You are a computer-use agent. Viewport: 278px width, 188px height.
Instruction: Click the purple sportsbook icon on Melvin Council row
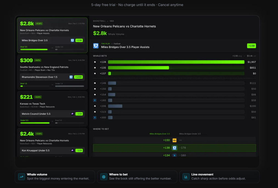tap(72, 114)
